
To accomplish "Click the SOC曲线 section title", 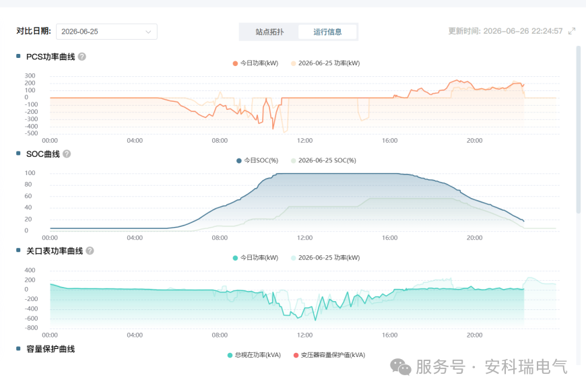I will pos(43,154).
